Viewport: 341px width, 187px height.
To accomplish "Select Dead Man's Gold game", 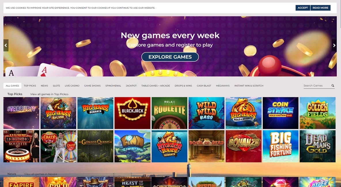I will 317,146.
